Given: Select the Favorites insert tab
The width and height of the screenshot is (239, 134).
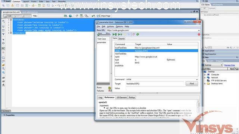Looking at the screenshot, I should click(62, 1).
